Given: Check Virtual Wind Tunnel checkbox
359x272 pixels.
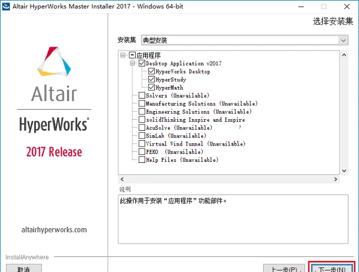Looking at the screenshot, I should 142,143.
